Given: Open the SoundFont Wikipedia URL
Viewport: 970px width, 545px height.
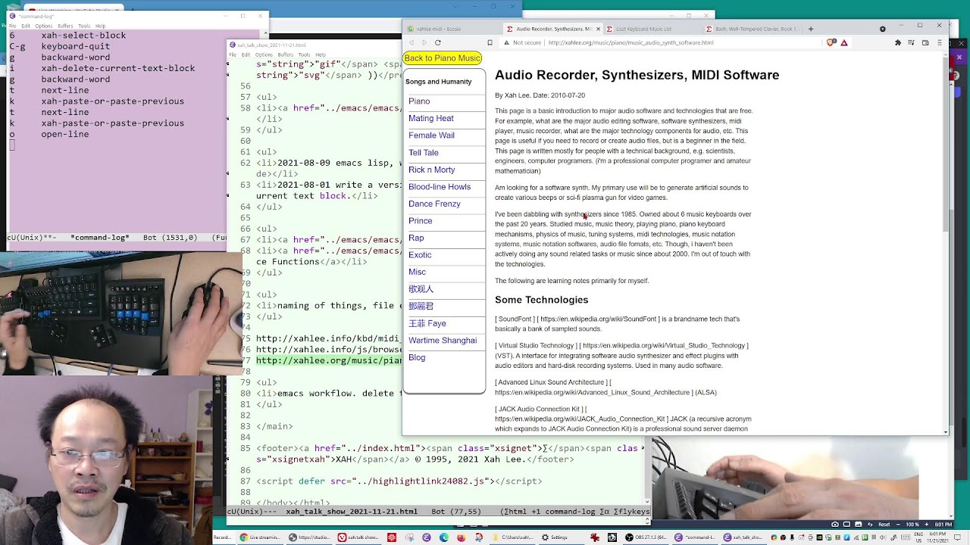Looking at the screenshot, I should (x=602, y=319).
